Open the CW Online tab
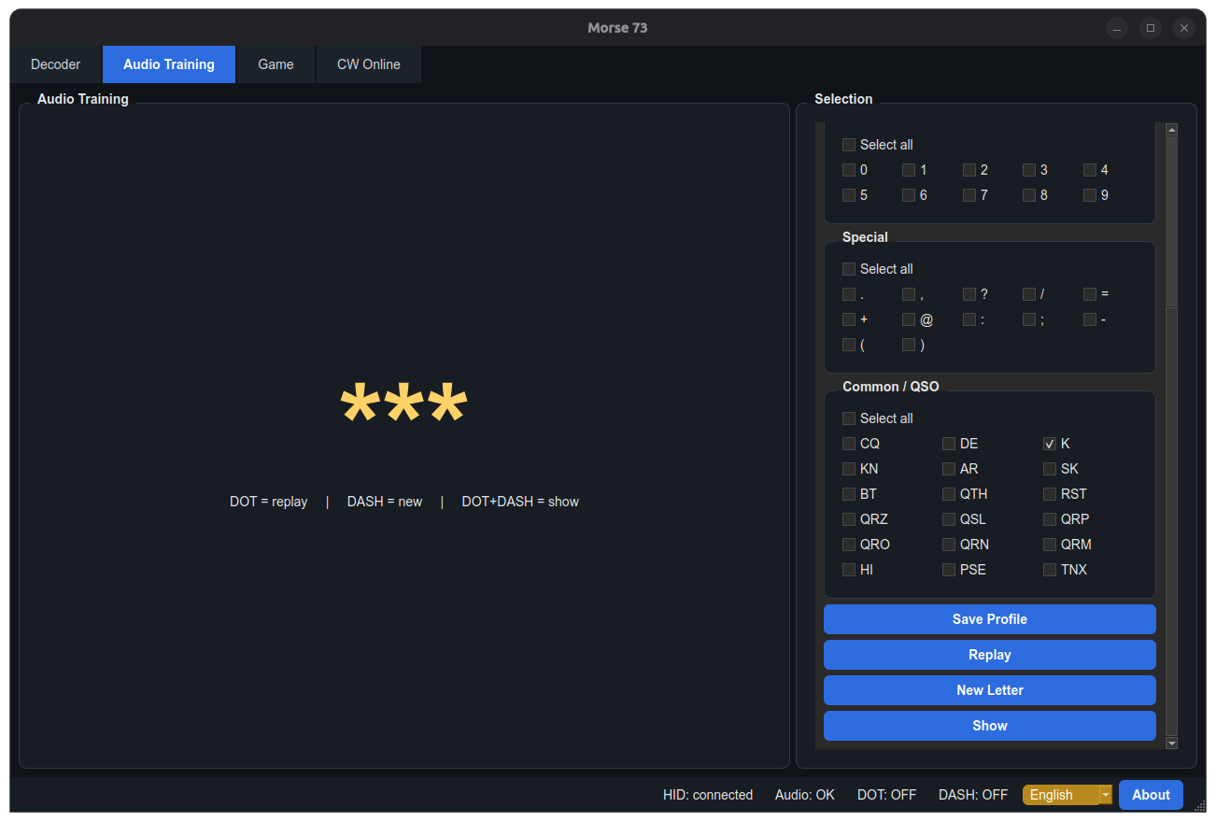Image resolution: width=1216 pixels, height=822 pixels. (369, 64)
